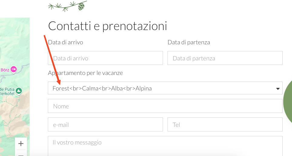Click the green circle at right edge
The width and height of the screenshot is (292, 156).
tap(288, 102)
